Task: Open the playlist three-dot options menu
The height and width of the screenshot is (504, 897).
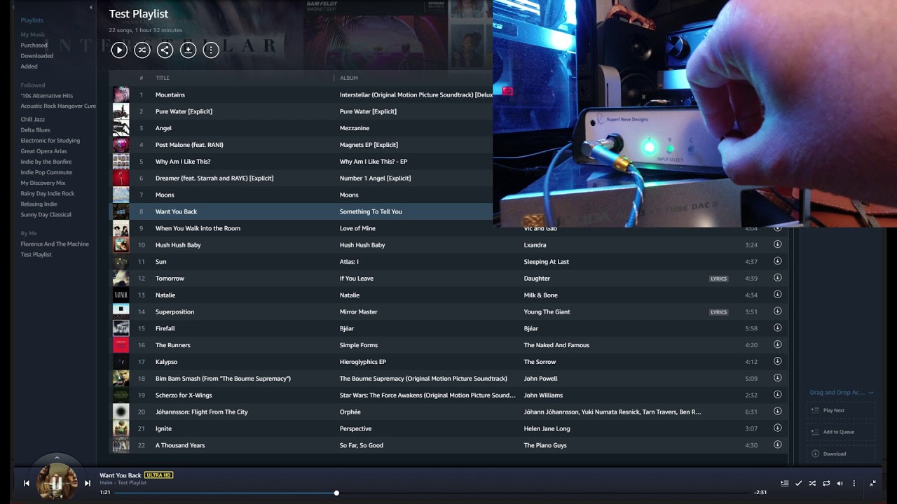Action: point(211,50)
